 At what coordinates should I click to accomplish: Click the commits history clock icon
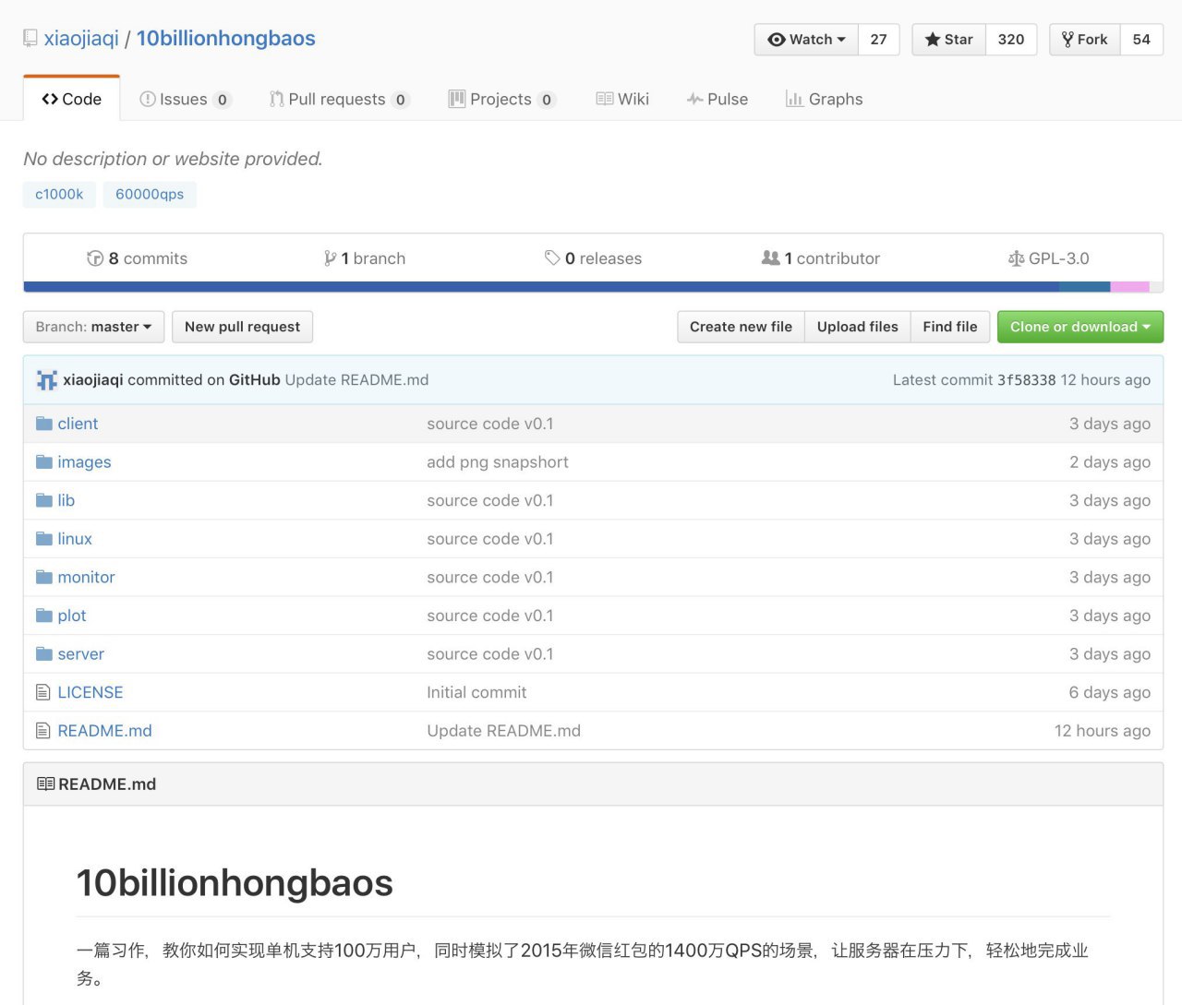point(95,258)
